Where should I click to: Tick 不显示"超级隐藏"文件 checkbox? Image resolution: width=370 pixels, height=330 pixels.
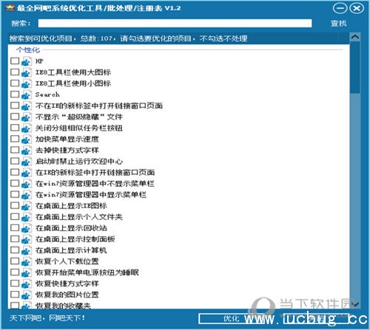(x=15, y=116)
